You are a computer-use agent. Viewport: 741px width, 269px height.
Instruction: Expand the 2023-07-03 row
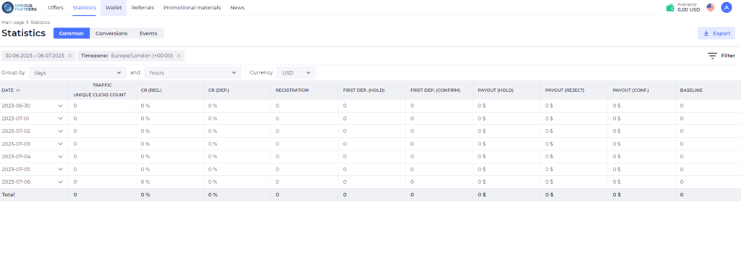click(x=60, y=144)
